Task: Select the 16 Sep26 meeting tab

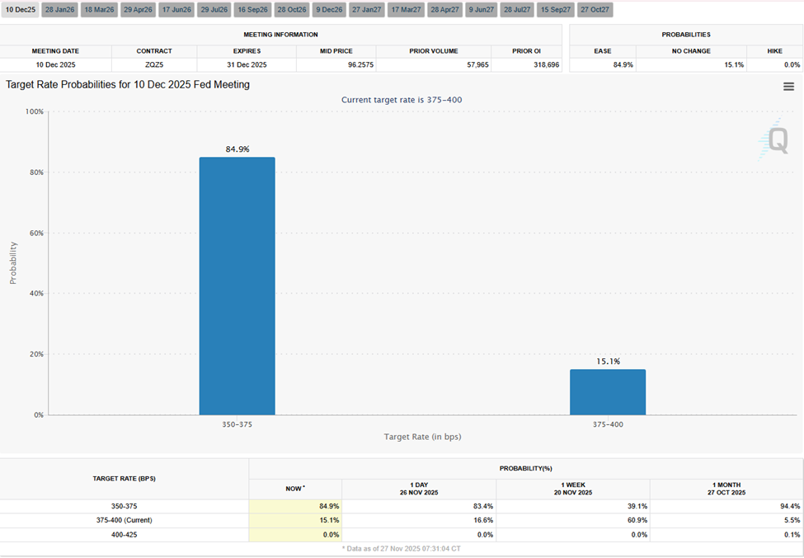Action: click(x=251, y=10)
